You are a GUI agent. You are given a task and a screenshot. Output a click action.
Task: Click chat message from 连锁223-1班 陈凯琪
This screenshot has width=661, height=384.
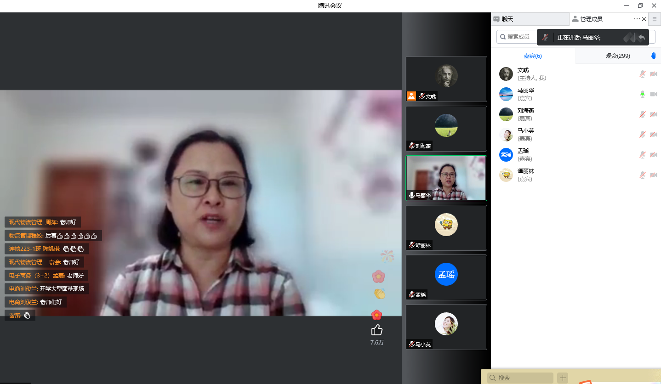tap(47, 249)
